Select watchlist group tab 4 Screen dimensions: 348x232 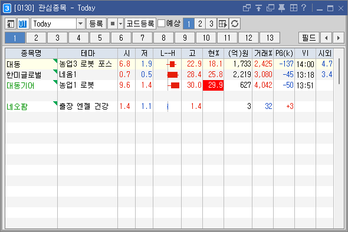[x=78, y=38]
